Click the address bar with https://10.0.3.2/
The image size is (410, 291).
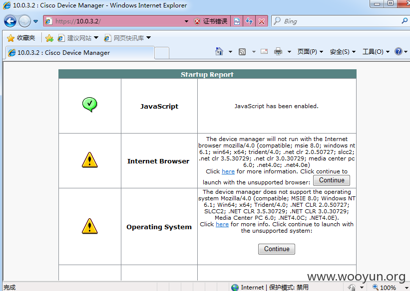tap(113, 21)
